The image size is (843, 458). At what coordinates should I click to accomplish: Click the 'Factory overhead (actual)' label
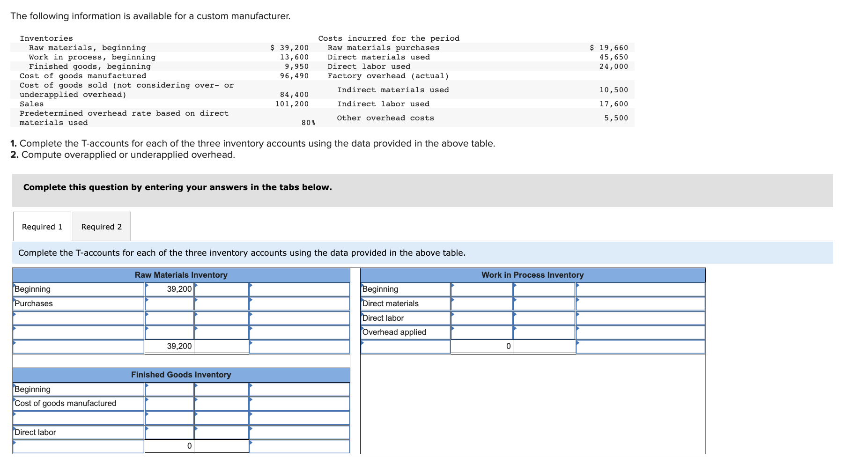point(388,76)
